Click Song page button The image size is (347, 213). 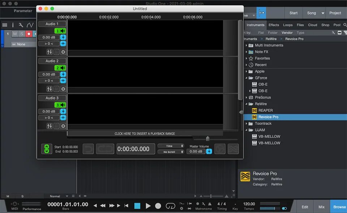click(x=311, y=13)
